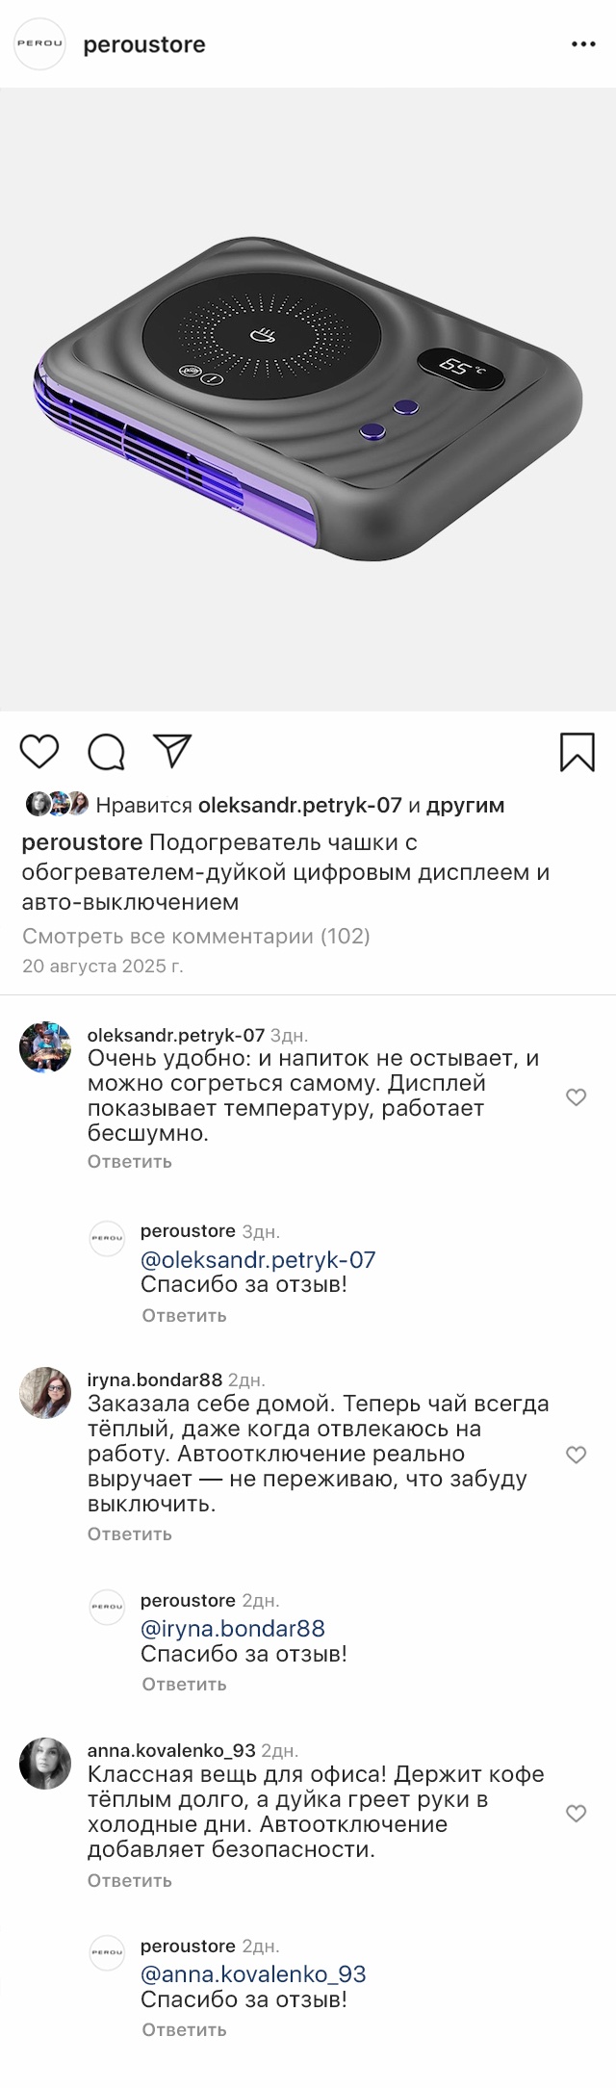The height and width of the screenshot is (2088, 616).
Task: Open peroustore username in the header
Action: 144,44
